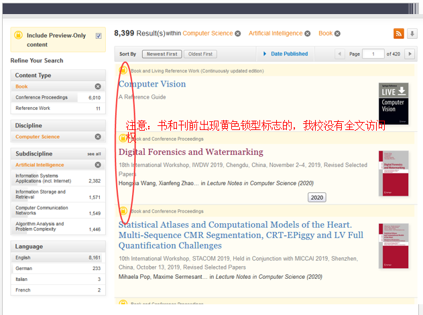Click the page number input field
Screen dimensions: 423x315
373,54
